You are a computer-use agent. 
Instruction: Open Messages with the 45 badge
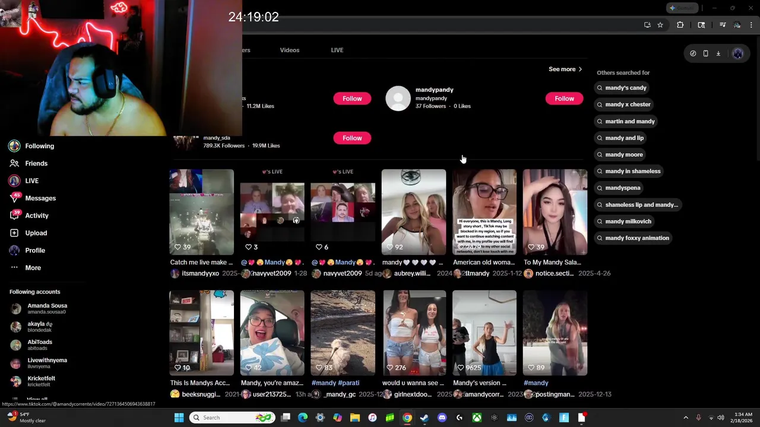click(33, 198)
